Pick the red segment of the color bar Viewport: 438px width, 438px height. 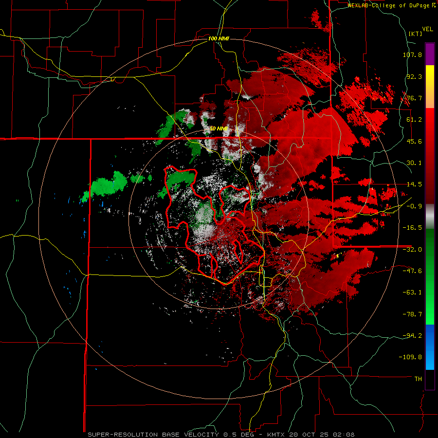[430, 156]
